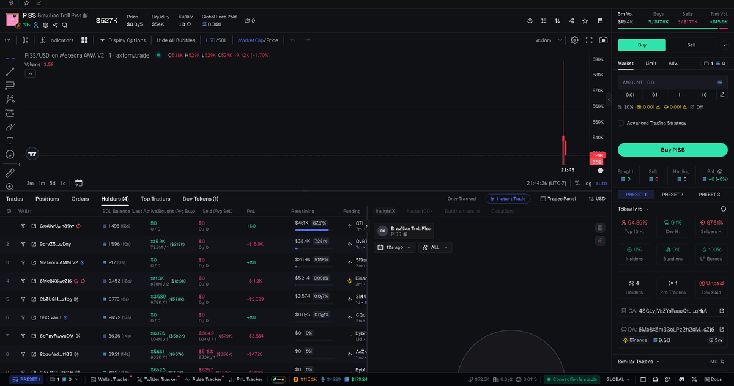Open the Axiom chart source dropdown

click(x=548, y=40)
